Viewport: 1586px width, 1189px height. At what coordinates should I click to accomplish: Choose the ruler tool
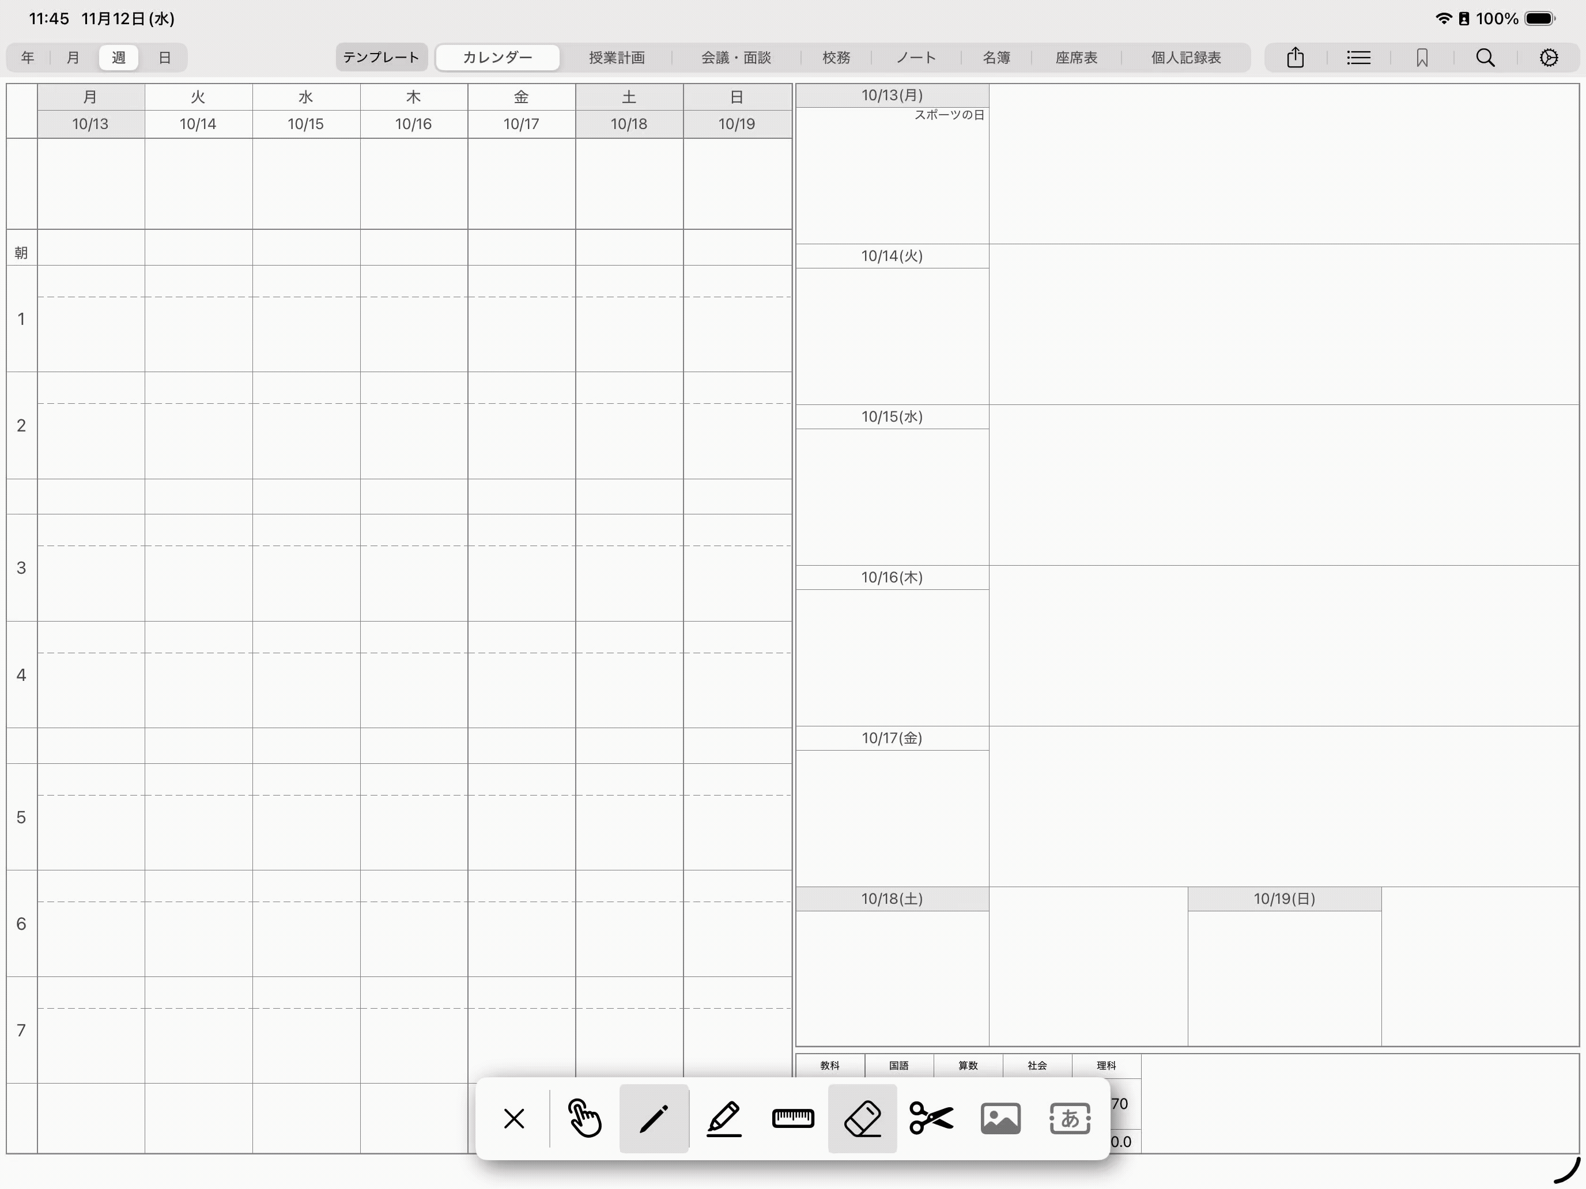792,1118
